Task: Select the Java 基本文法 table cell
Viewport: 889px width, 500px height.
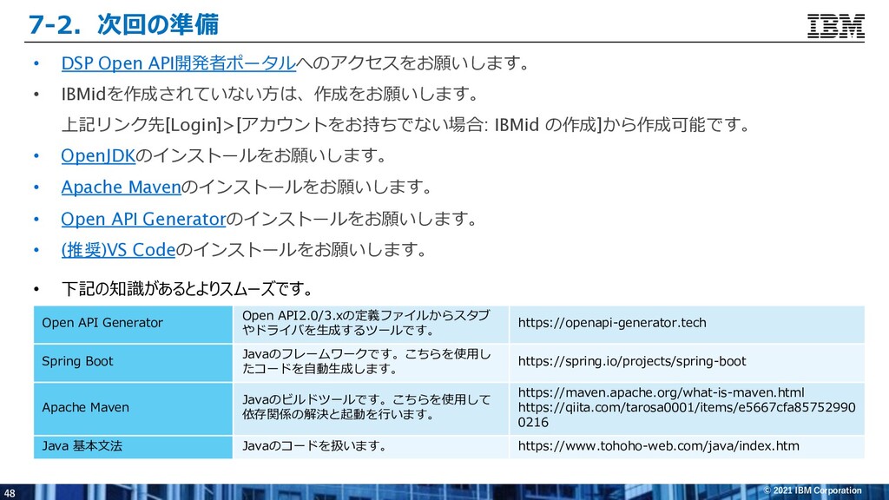Action: [133, 447]
